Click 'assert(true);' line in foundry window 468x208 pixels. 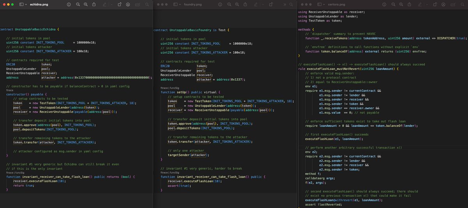pos(179,186)
